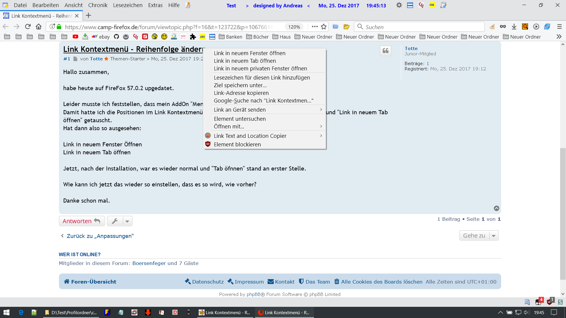
Task: Select Link in neuem Tab öffnen
Action: [x=245, y=61]
